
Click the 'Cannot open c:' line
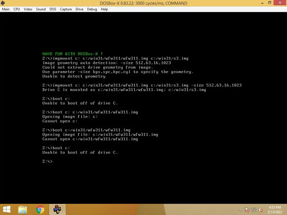point(60,121)
